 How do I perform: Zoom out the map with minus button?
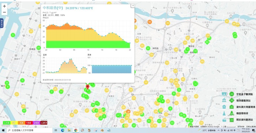tap(4, 12)
